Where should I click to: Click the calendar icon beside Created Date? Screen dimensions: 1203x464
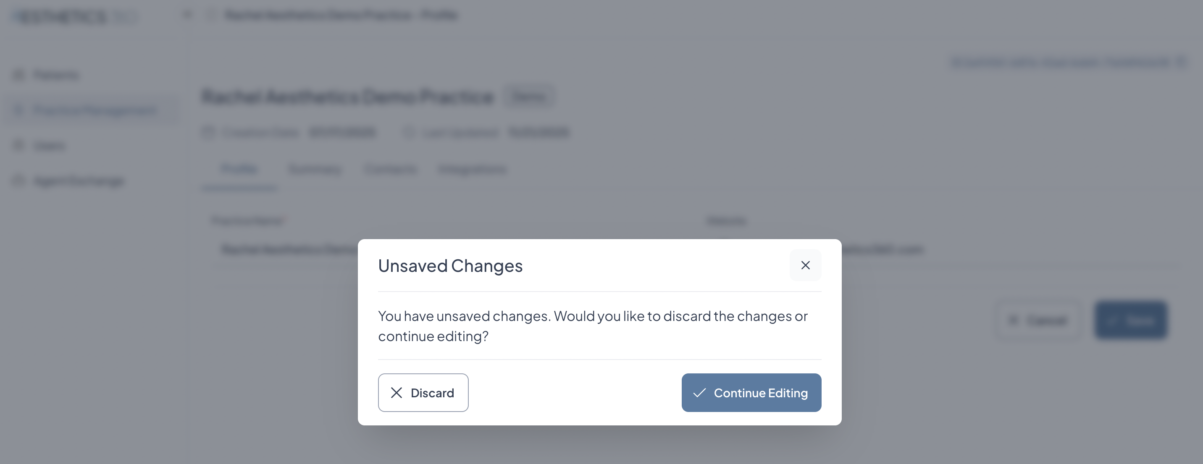[208, 133]
